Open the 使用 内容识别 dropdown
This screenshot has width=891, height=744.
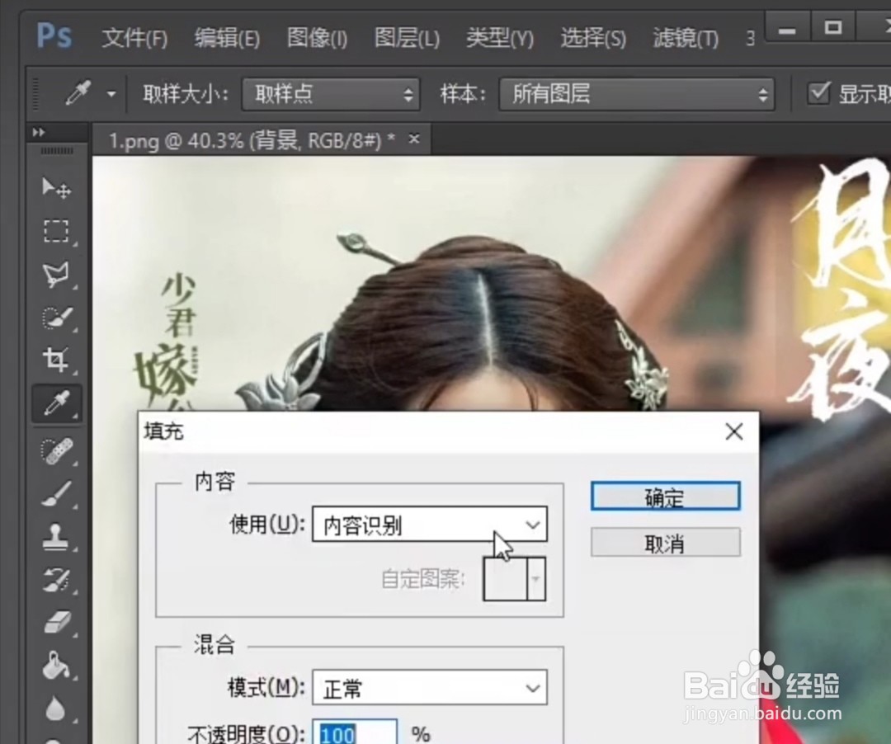tap(430, 525)
